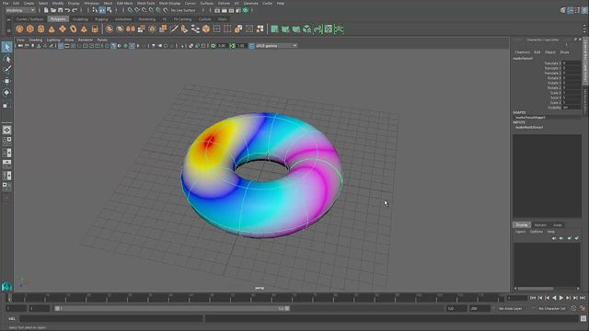Viewport: 589px width, 331px height.
Task: Open the No Character Set dropdown
Action: pos(551,309)
